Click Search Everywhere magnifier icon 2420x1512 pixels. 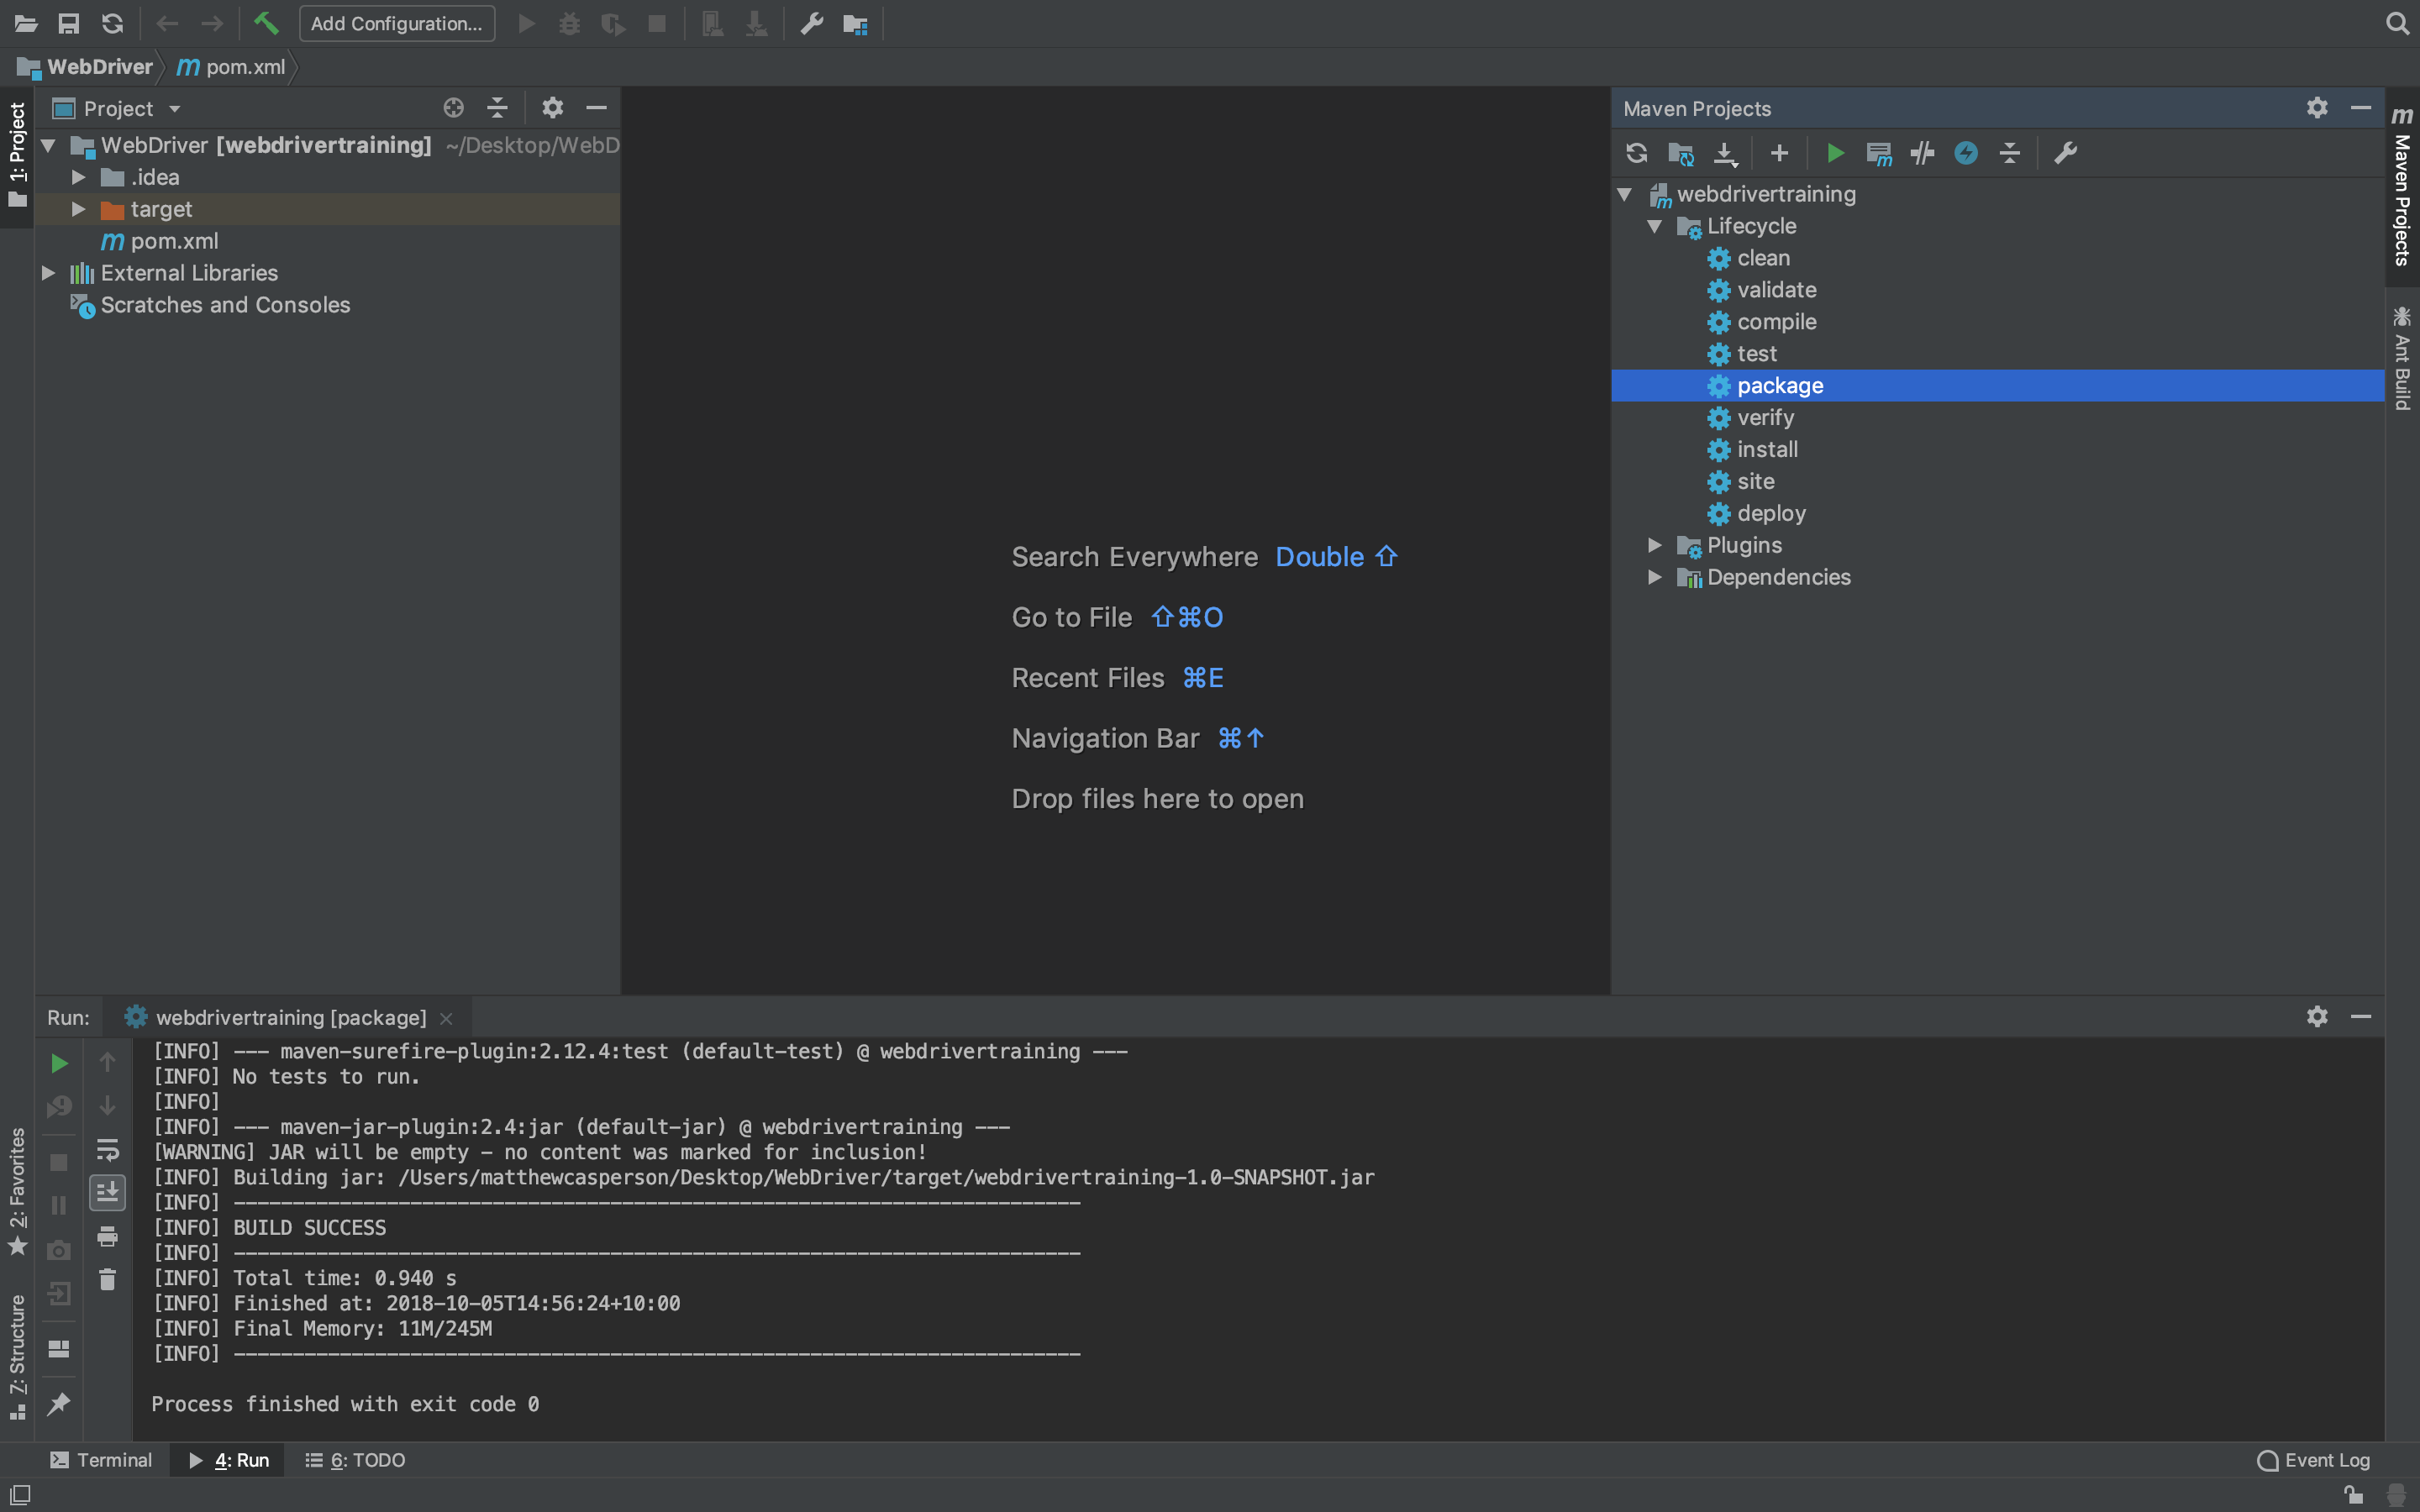(x=2396, y=23)
